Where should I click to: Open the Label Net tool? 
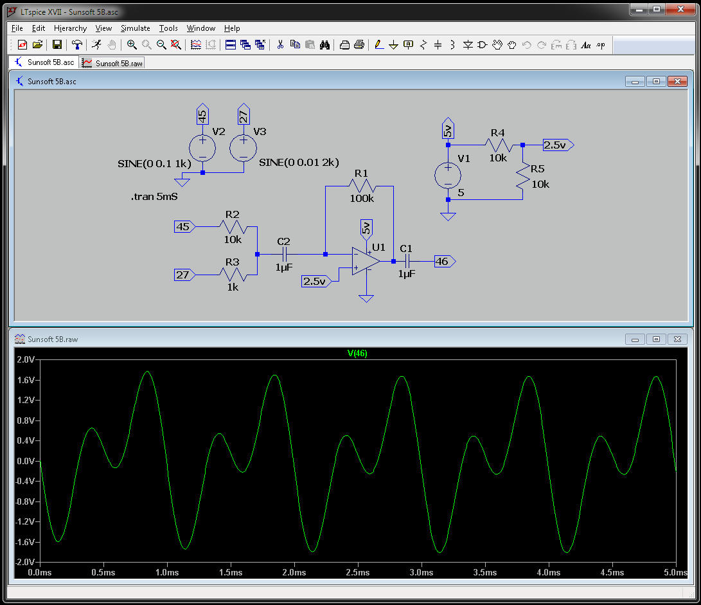[408, 45]
